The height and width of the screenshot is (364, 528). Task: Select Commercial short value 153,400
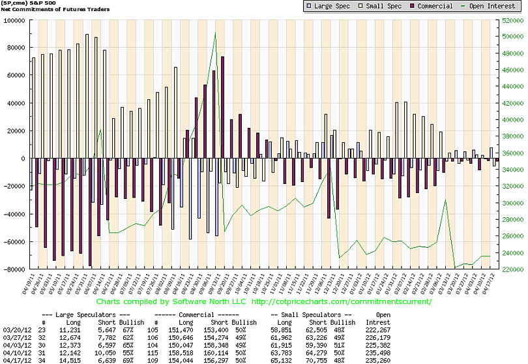pyautogui.click(x=216, y=330)
